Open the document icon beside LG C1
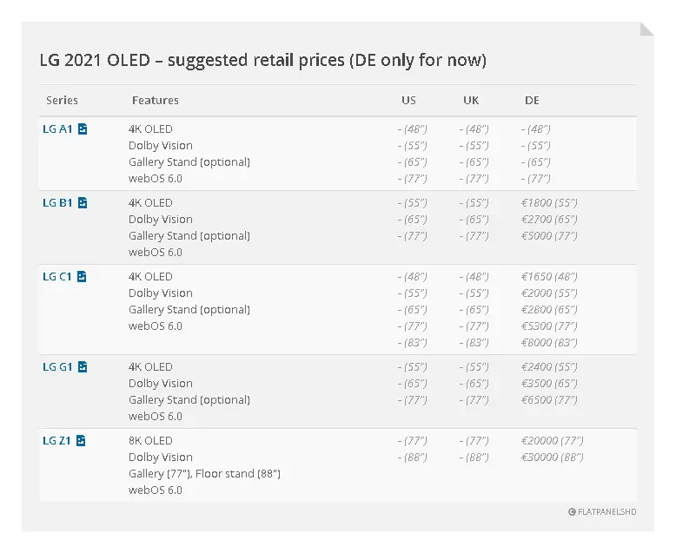676x553 pixels. coord(82,276)
